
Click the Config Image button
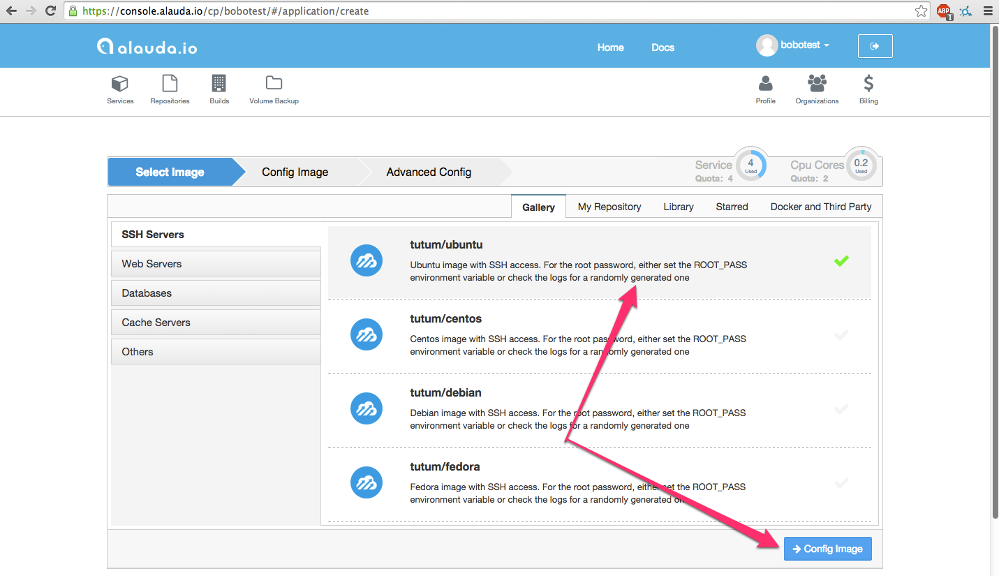click(828, 549)
